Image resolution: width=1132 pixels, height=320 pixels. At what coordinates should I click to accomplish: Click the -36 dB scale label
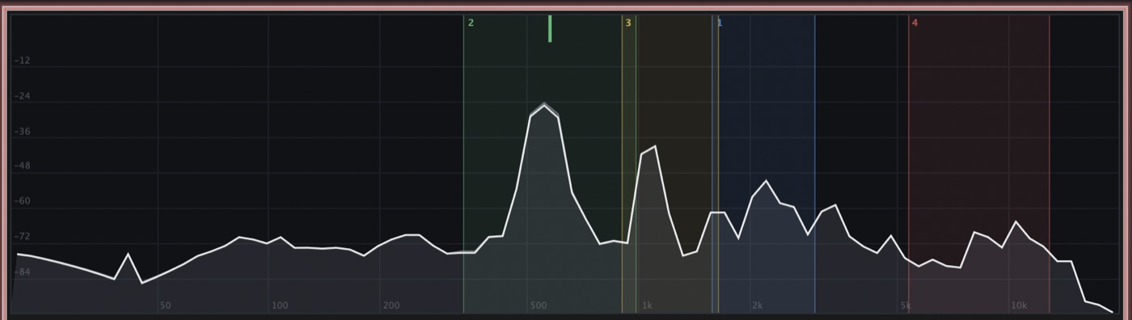tap(22, 131)
